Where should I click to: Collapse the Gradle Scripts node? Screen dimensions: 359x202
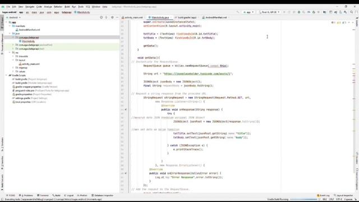pyautogui.click(x=6, y=75)
